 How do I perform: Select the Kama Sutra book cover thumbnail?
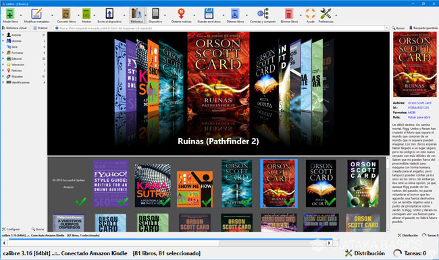tap(153, 185)
